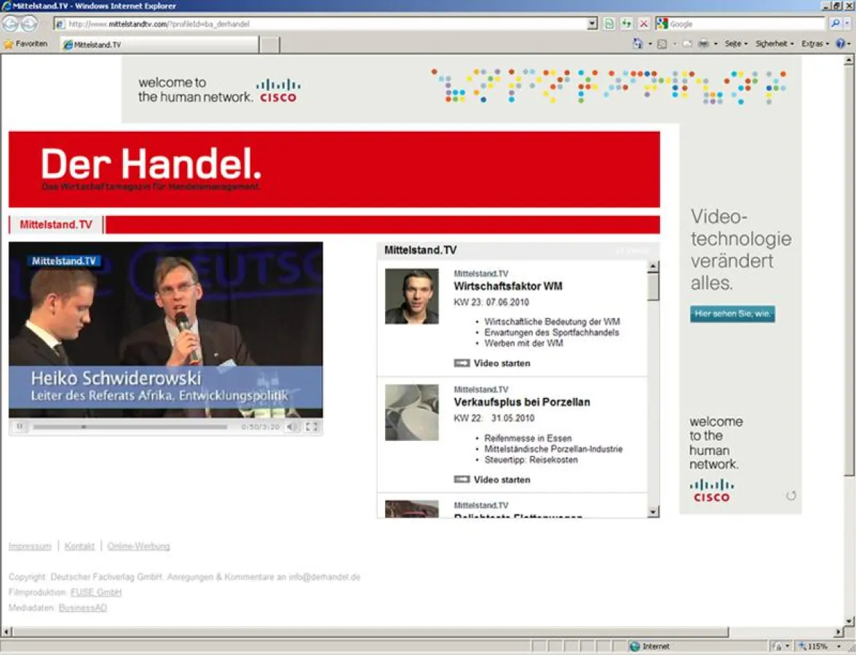Open the Impressum page
Viewport: 856px width, 655px height.
29,545
